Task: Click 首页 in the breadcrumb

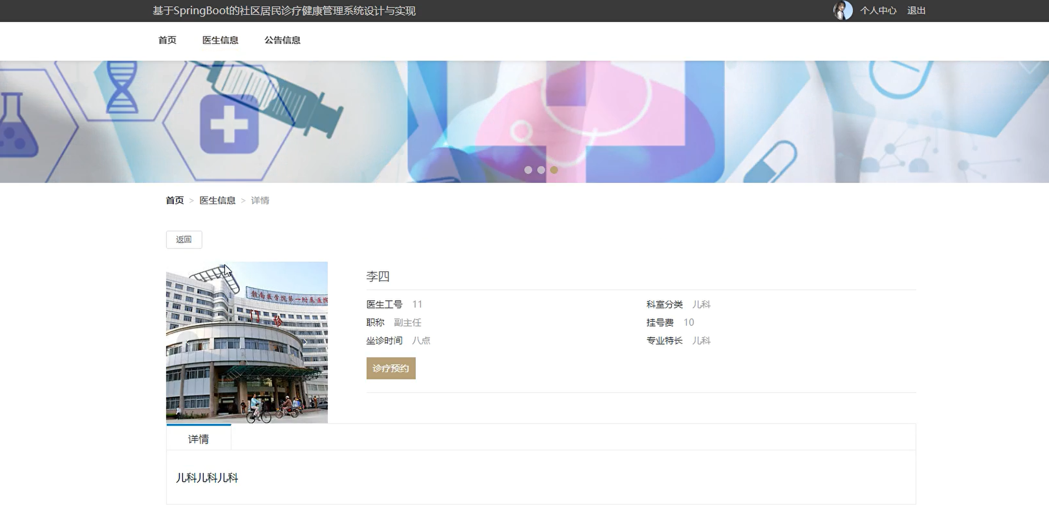Action: (x=175, y=200)
